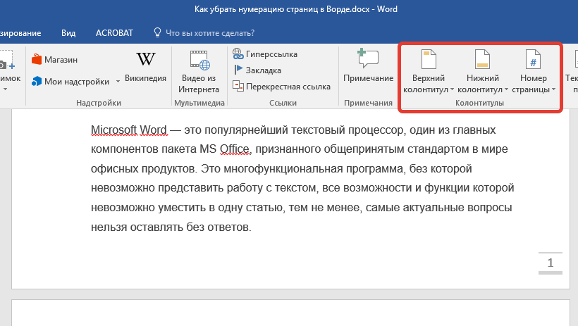Switch to the Вид tab
Screen dimensions: 578x326
coord(68,32)
